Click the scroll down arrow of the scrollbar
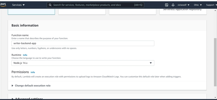Viewport: 217px width, 100px height. 215,97
